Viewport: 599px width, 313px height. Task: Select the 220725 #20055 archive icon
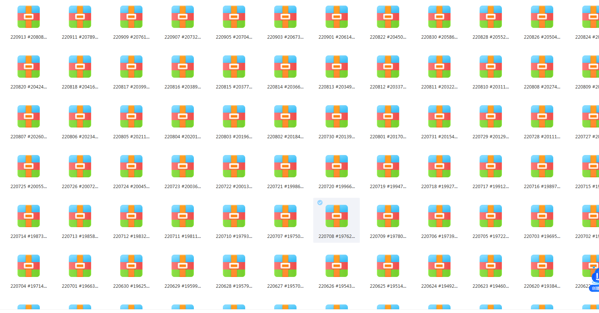29,167
